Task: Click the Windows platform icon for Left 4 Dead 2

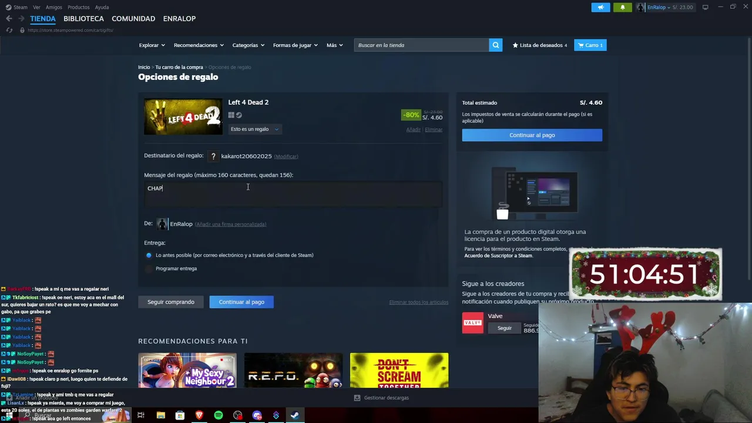Action: [231, 115]
